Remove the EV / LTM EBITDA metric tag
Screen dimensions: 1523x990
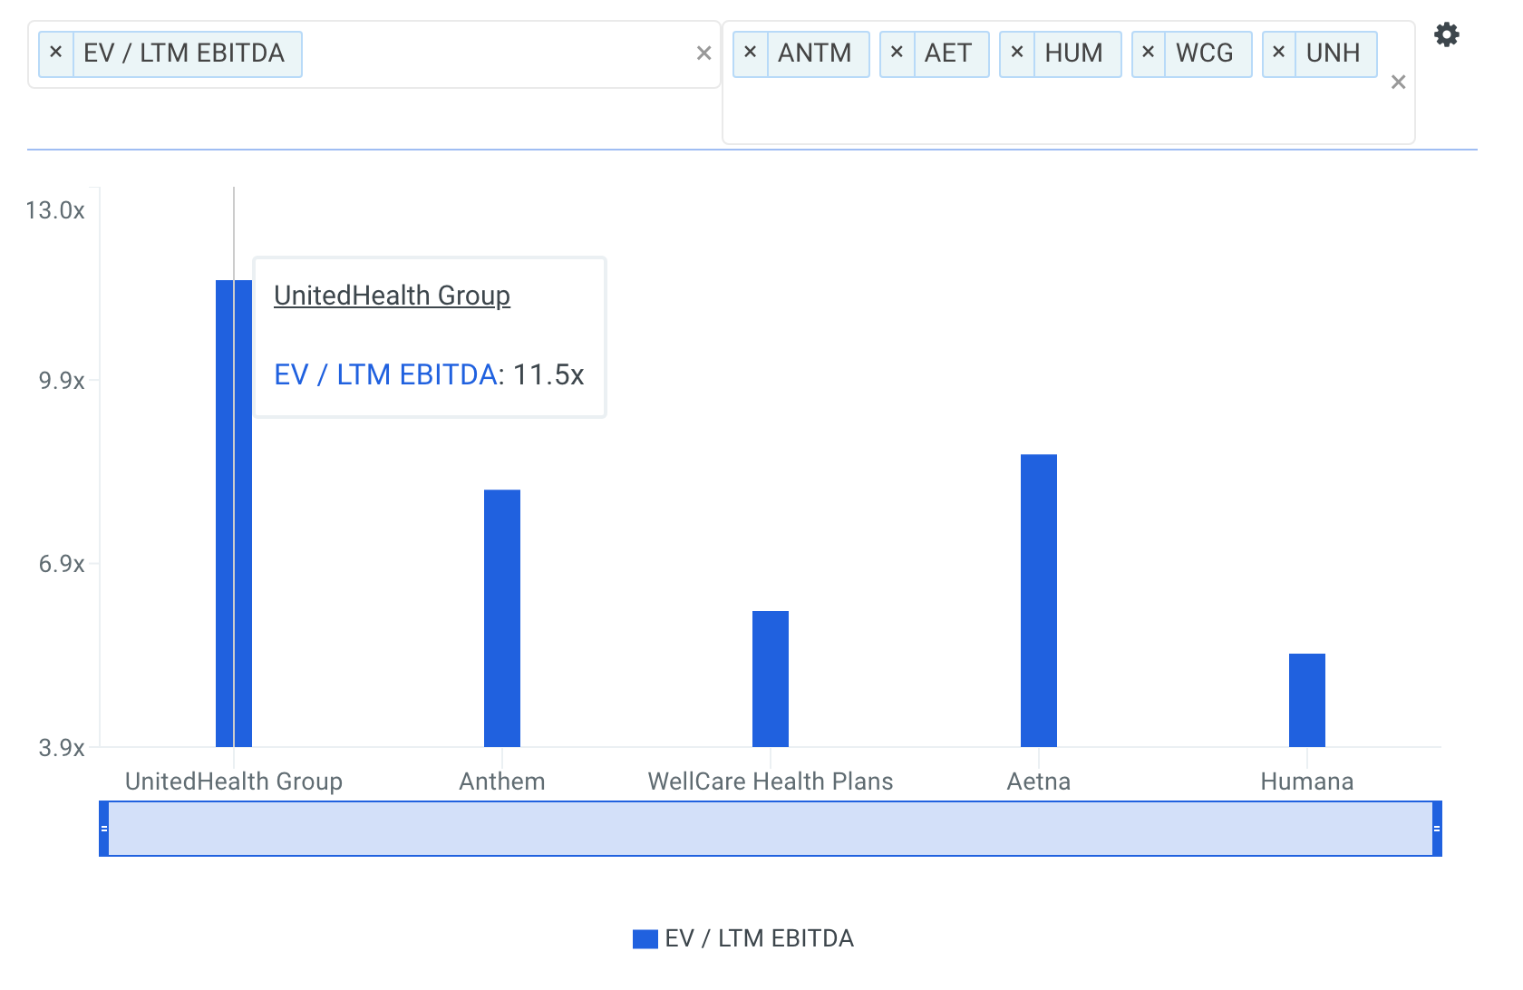click(56, 53)
